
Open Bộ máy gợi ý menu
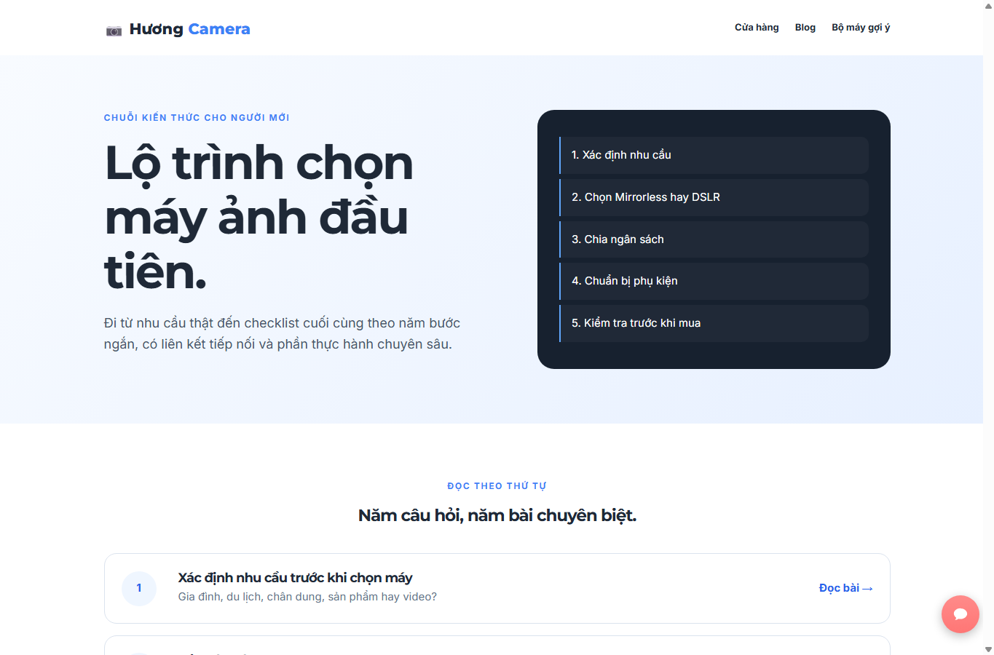point(861,28)
